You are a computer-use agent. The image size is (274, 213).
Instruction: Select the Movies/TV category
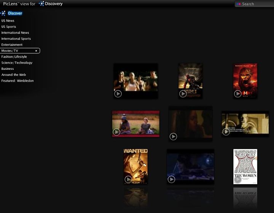(x=20, y=51)
